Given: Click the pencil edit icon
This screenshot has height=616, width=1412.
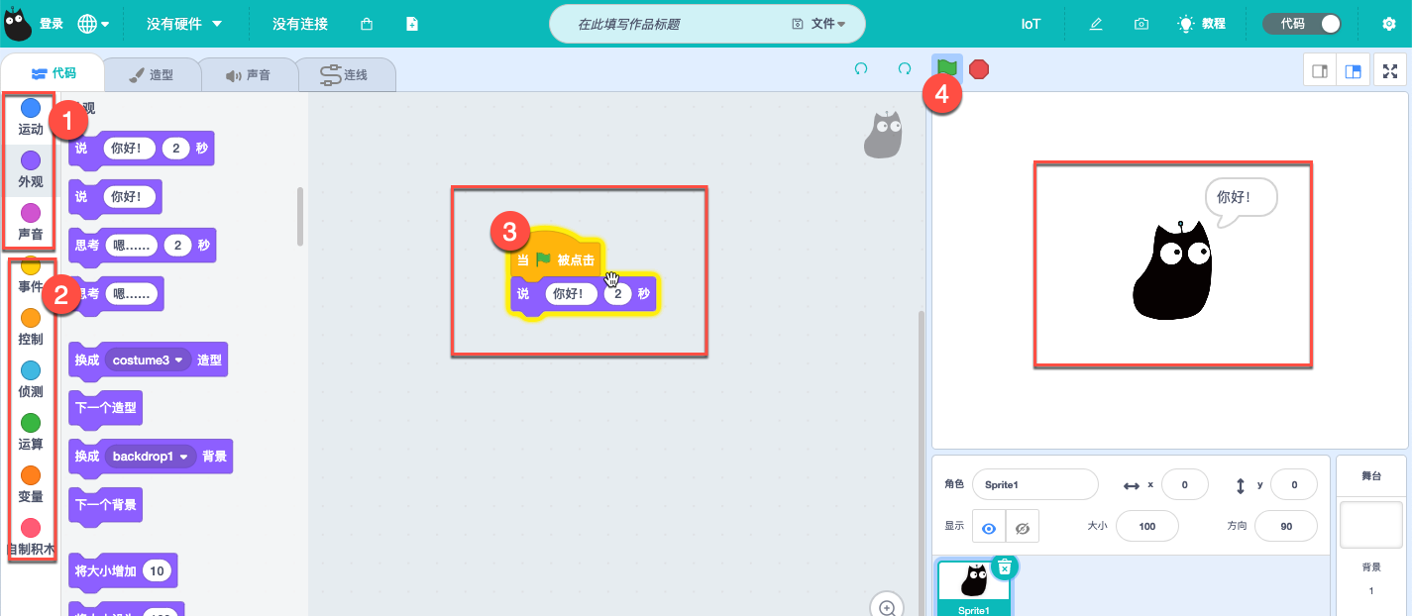Looking at the screenshot, I should [x=1096, y=24].
